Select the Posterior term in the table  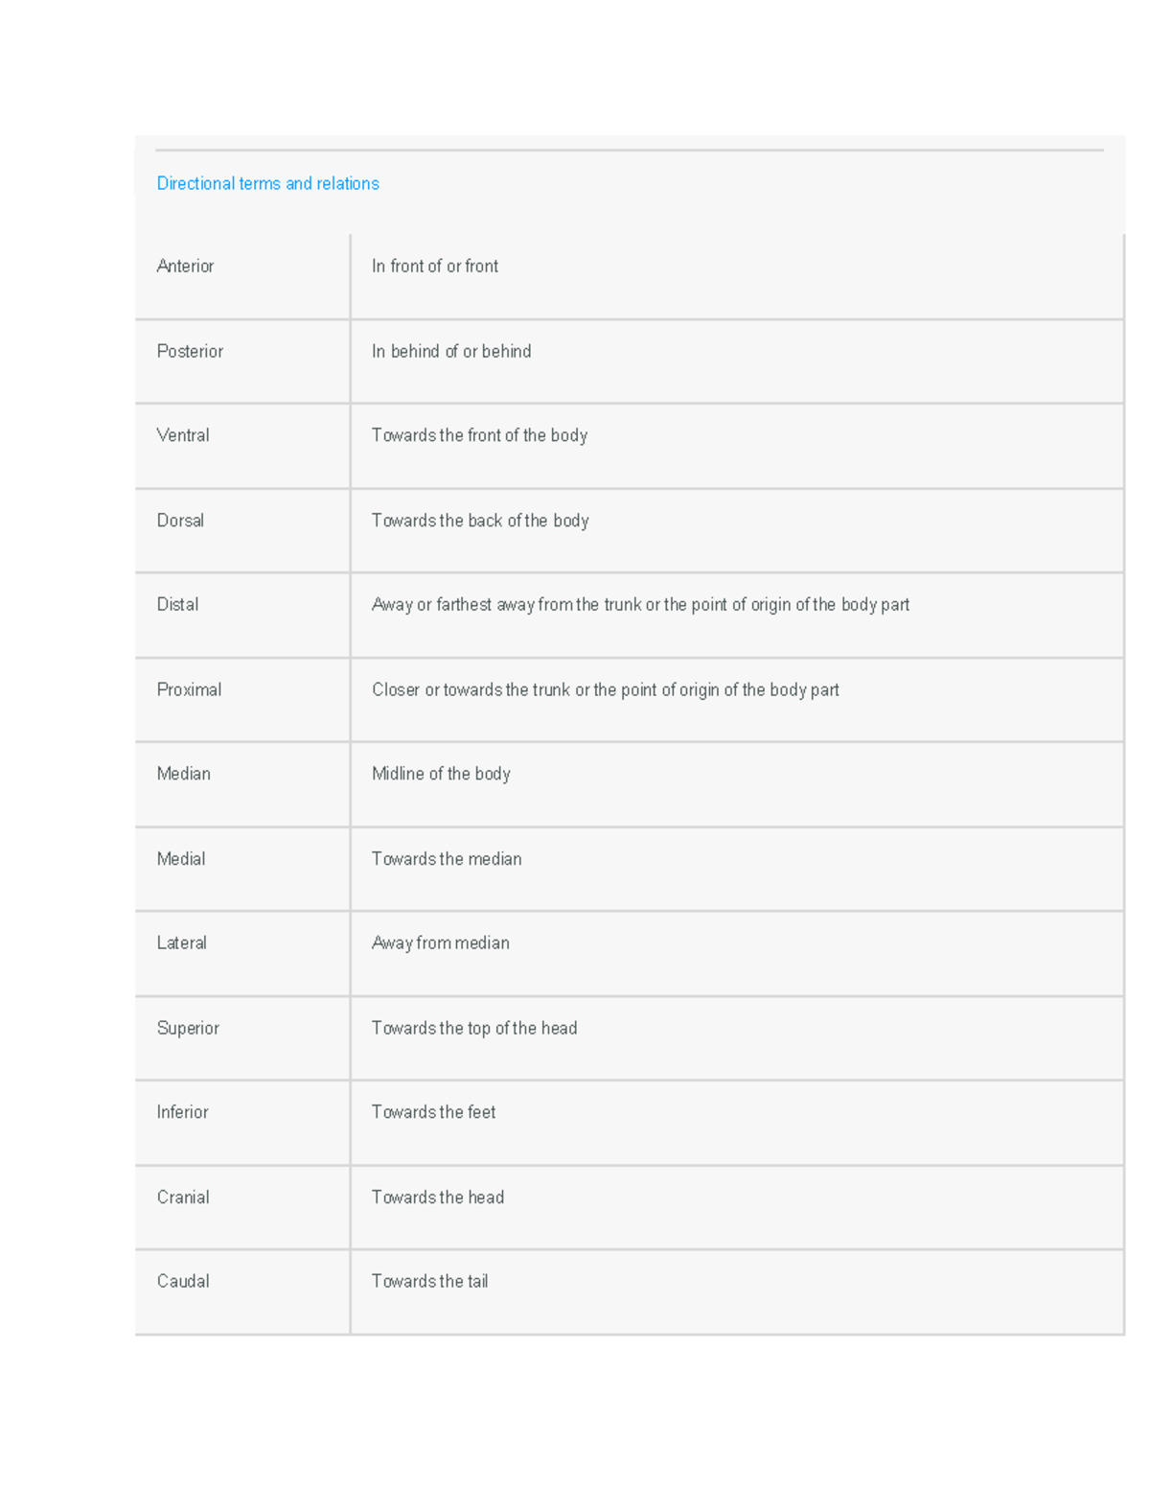(x=190, y=351)
